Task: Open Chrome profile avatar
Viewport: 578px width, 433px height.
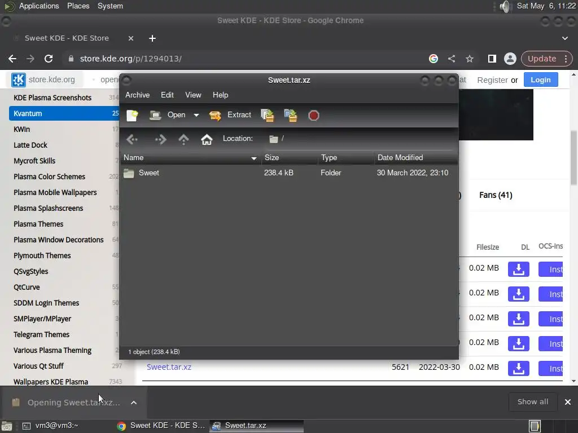Action: point(510,59)
